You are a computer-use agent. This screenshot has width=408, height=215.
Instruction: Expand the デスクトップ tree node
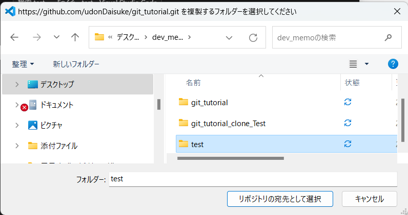pos(17,84)
